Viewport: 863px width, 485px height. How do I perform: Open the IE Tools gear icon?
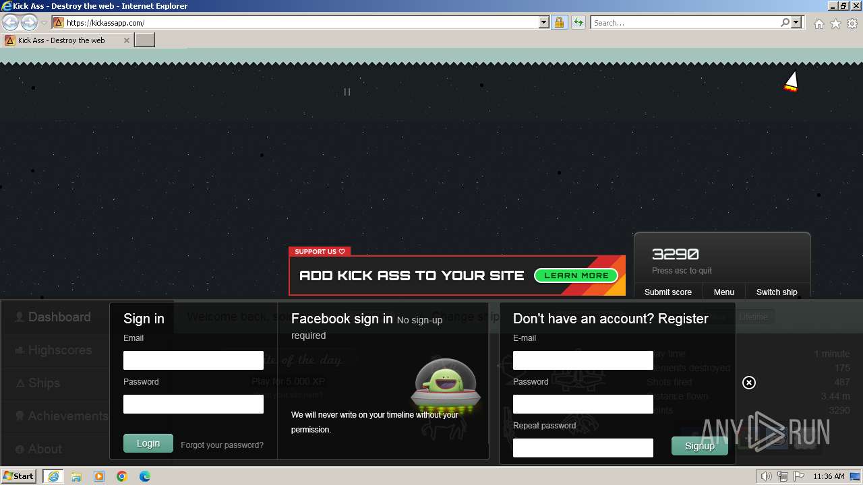(x=852, y=24)
